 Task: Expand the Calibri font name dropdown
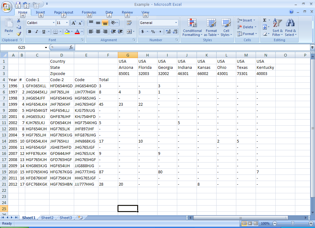point(54,23)
